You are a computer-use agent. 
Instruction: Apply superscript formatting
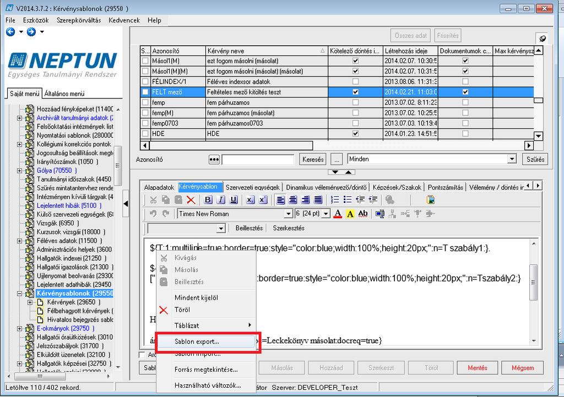tap(263, 200)
